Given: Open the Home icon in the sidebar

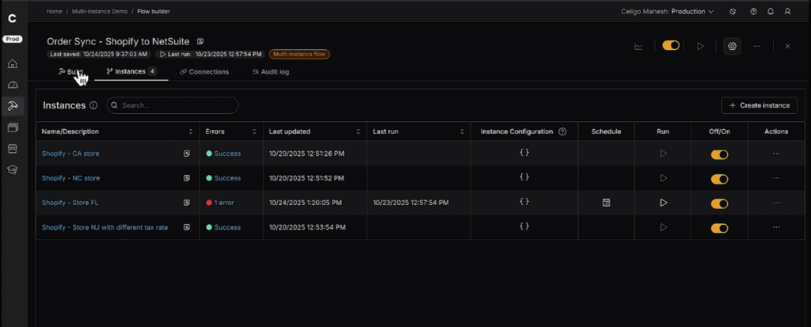Looking at the screenshot, I should tap(13, 63).
